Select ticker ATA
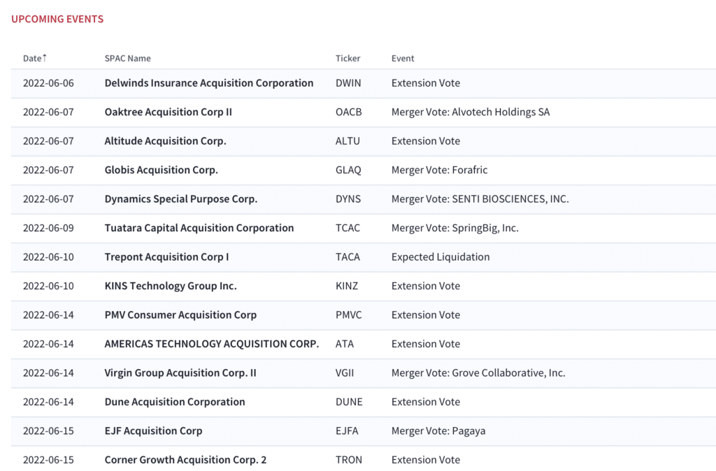Viewport: 716px width, 471px height. tap(345, 344)
